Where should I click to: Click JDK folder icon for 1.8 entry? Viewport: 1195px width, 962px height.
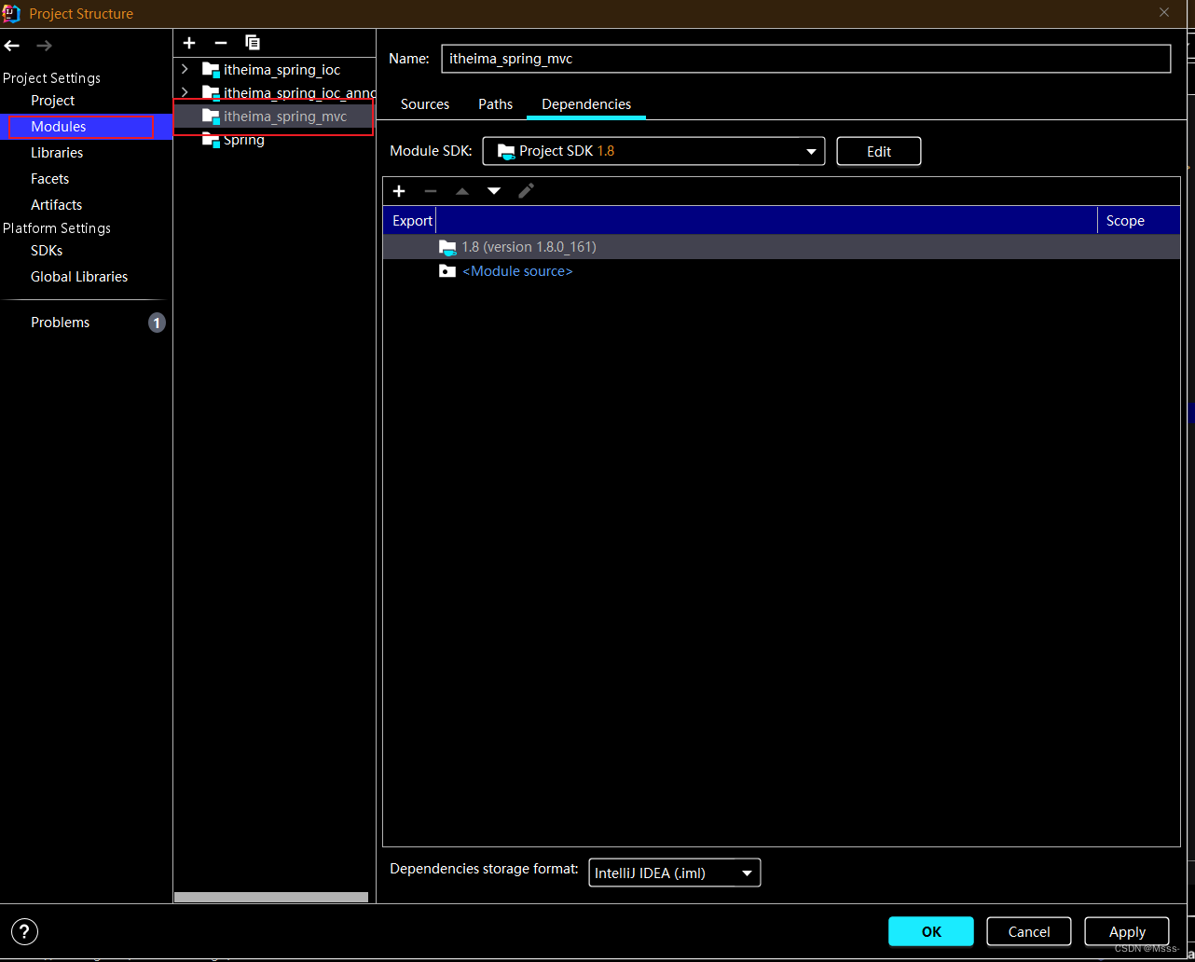[447, 247]
